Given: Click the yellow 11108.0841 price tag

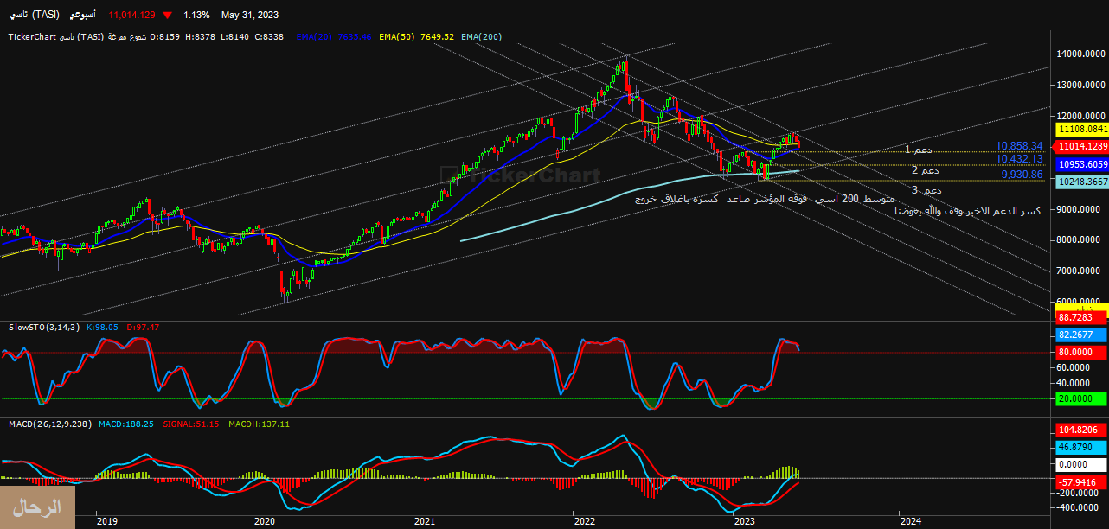Looking at the screenshot, I should [x=1081, y=129].
